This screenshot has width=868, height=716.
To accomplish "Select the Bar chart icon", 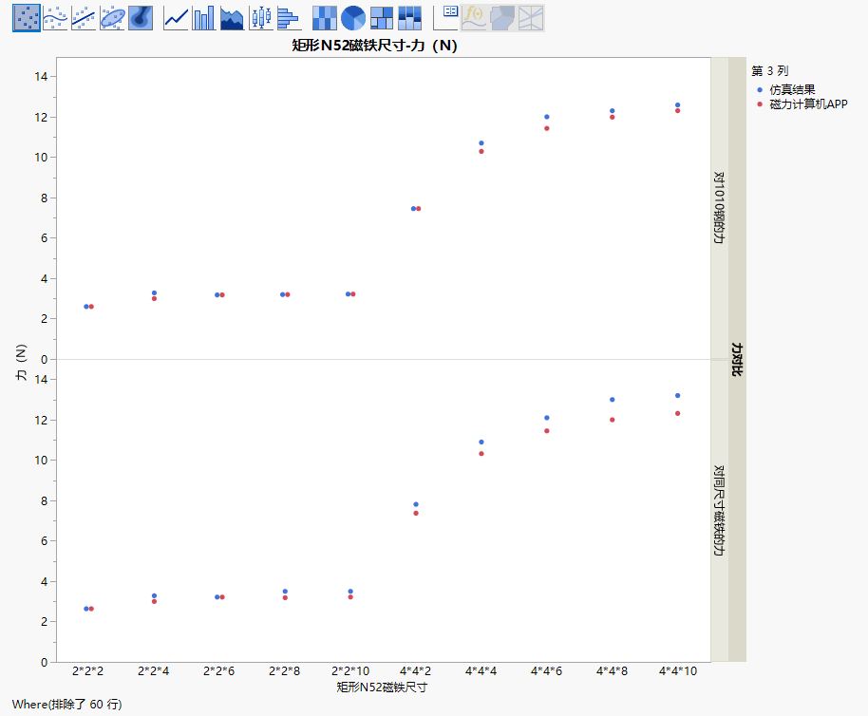I will point(204,17).
